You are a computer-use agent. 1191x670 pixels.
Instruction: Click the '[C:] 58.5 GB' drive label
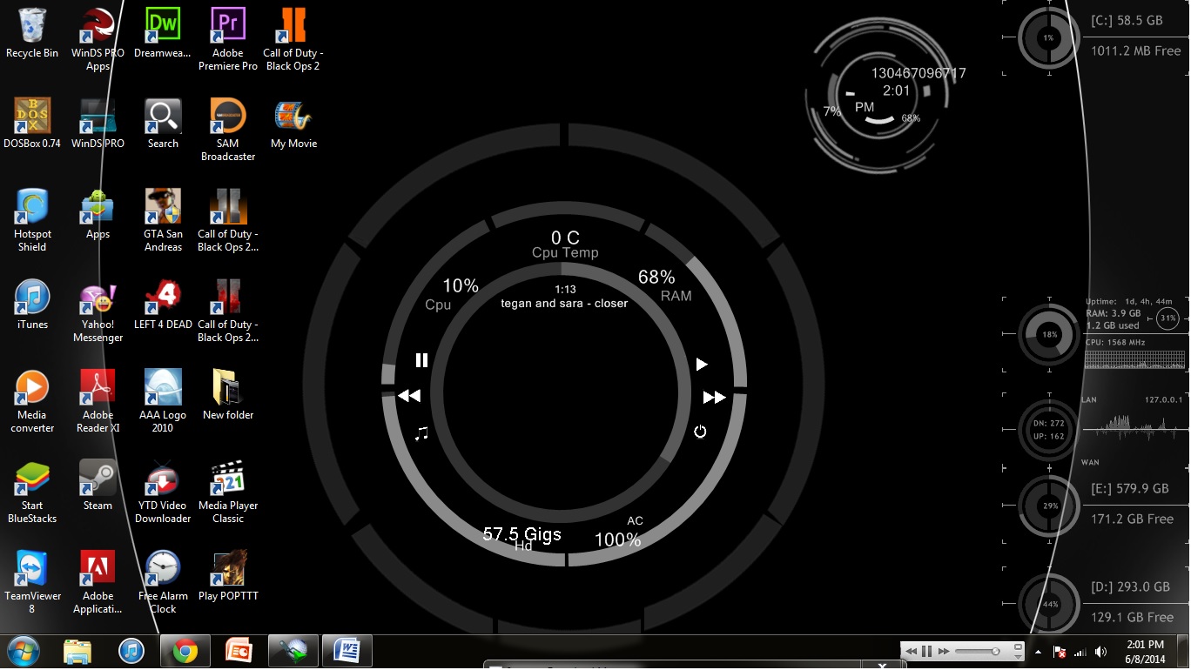1127,20
